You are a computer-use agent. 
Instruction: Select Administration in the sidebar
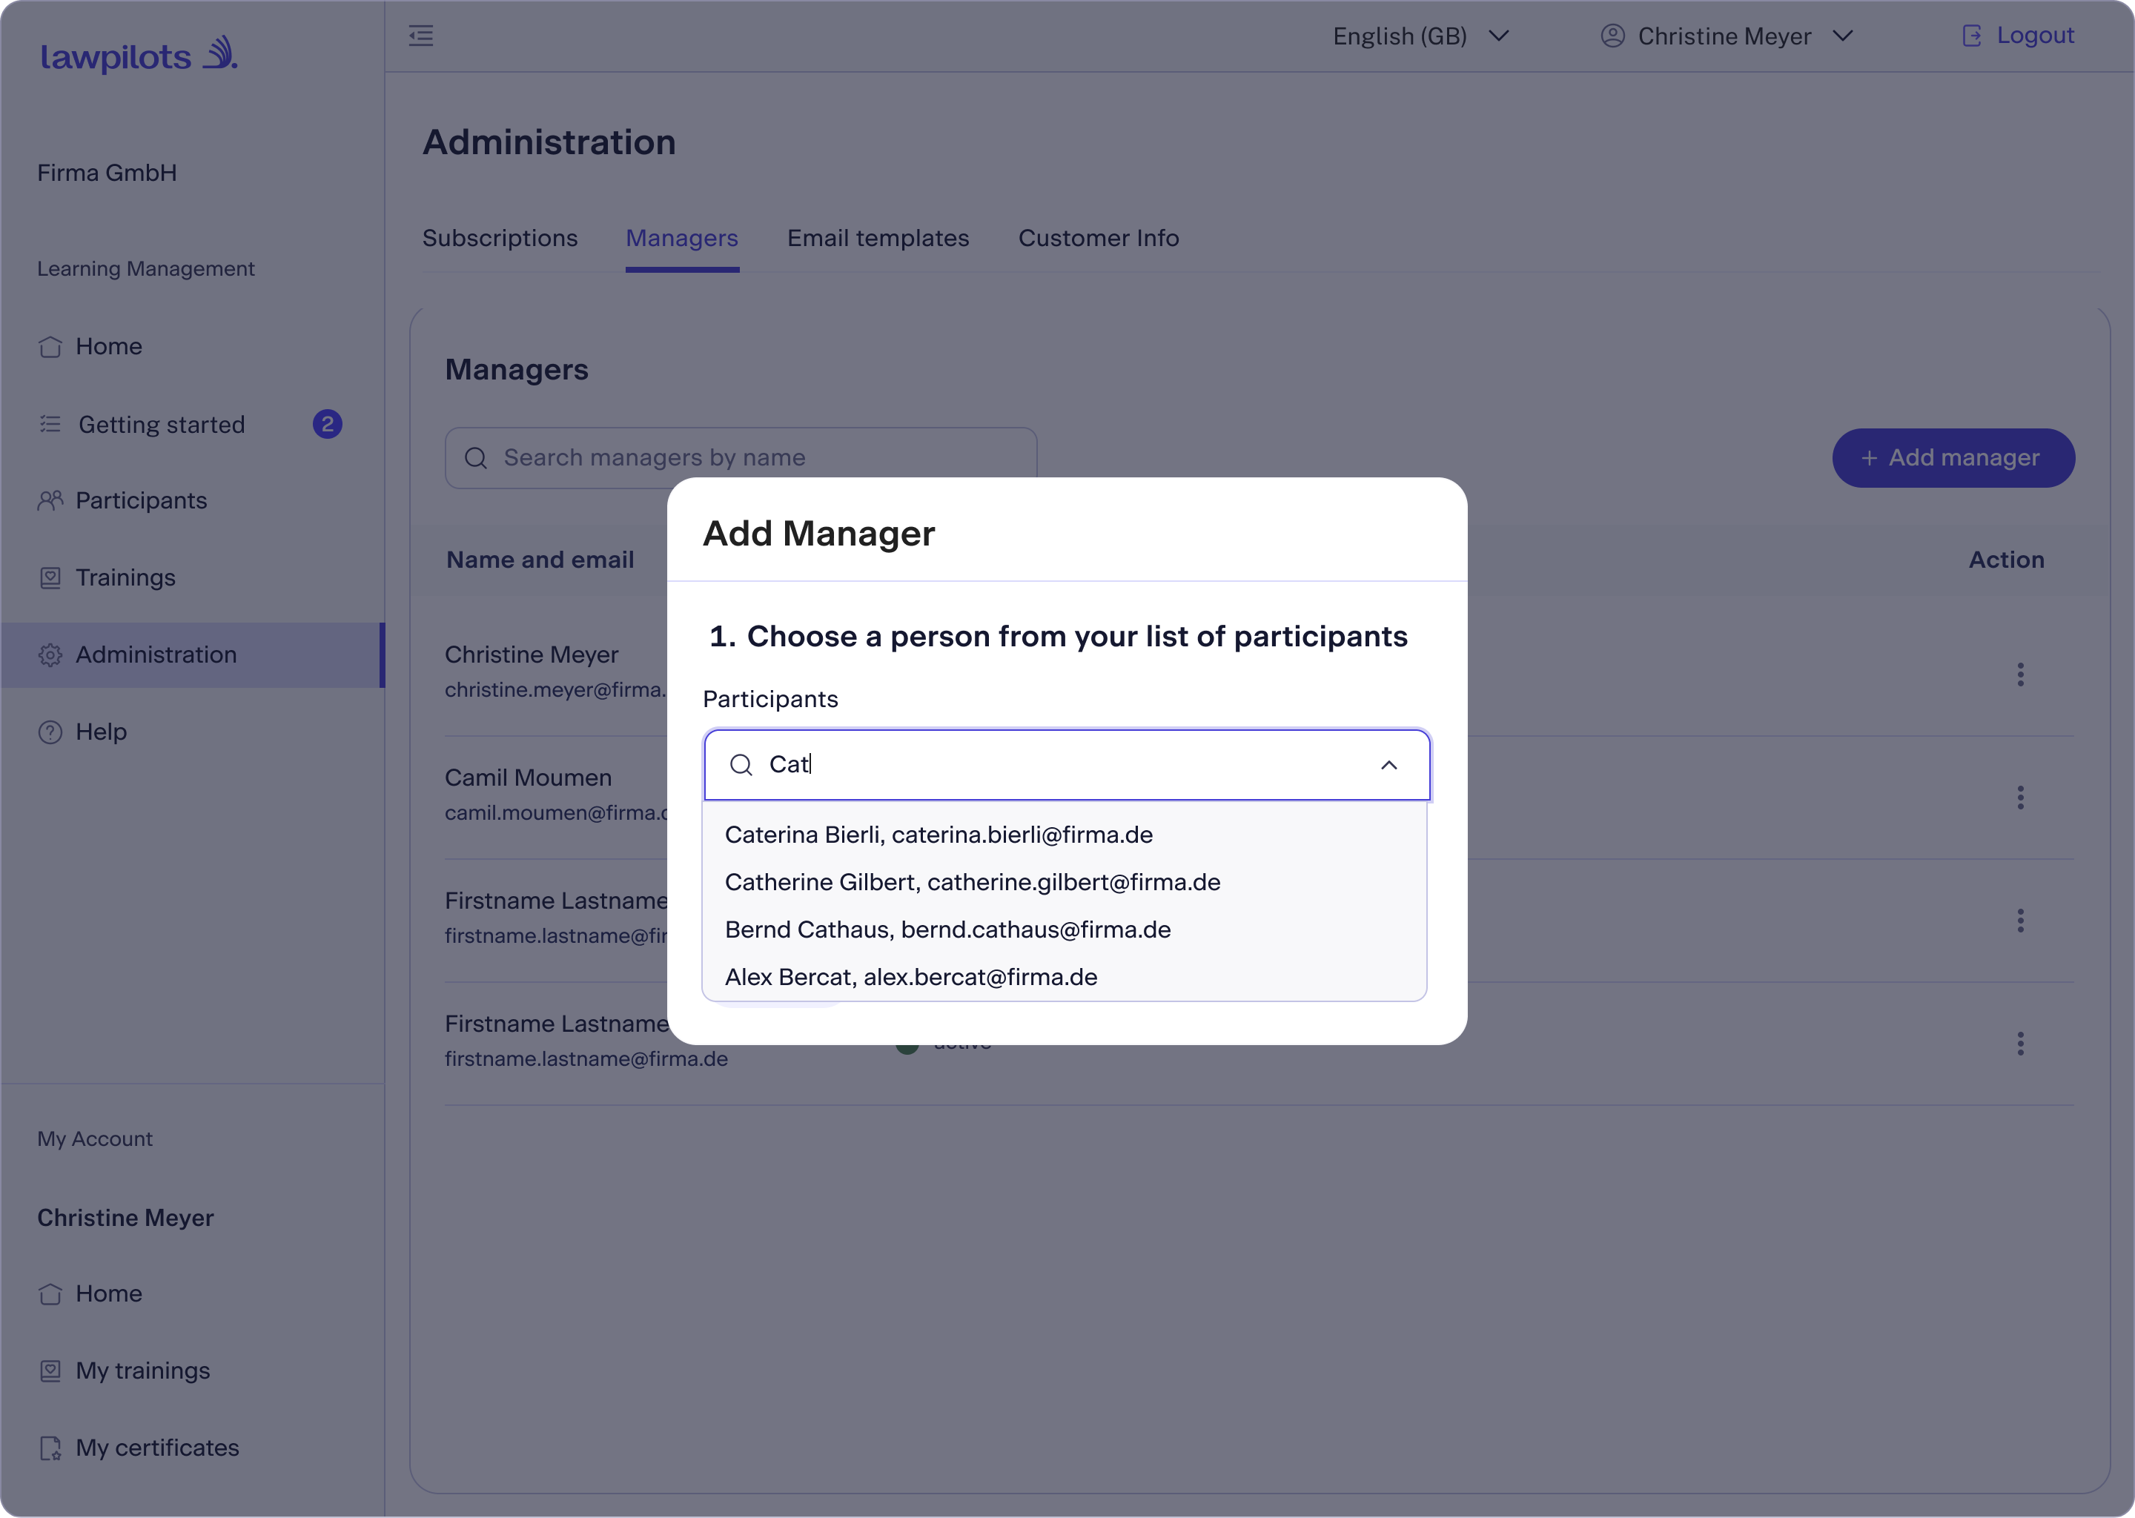point(191,655)
